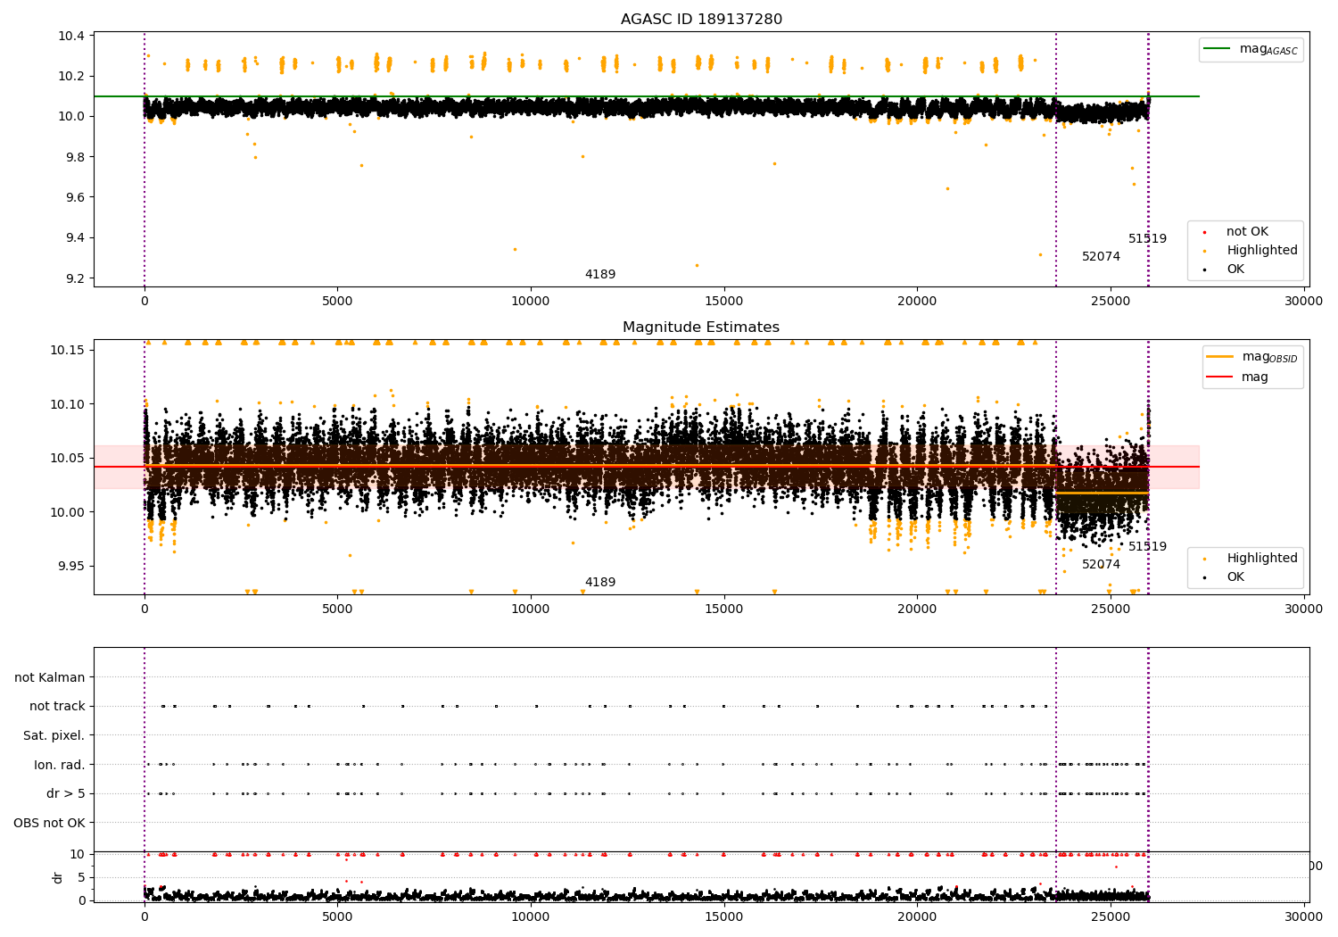Click the '51519' annotation in Magnitude Estimates plot
Image resolution: width=1338 pixels, height=937 pixels.
pos(1147,546)
